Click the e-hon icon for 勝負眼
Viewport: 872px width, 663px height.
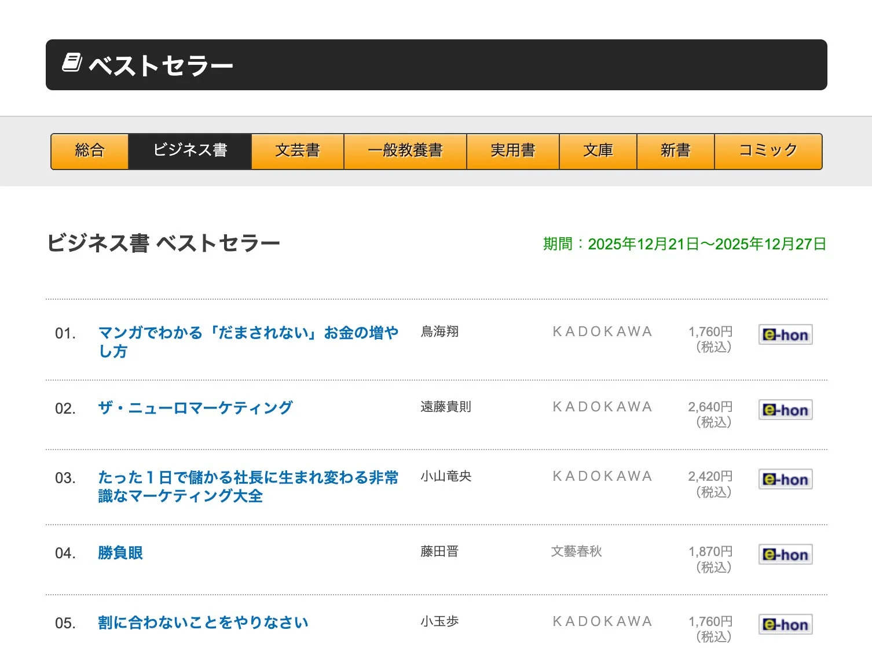(x=785, y=554)
